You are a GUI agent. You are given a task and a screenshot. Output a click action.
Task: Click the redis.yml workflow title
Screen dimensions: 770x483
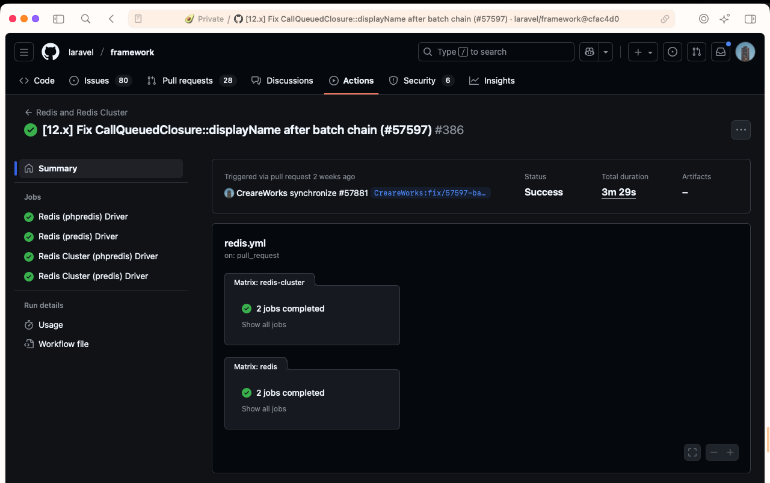tap(245, 243)
